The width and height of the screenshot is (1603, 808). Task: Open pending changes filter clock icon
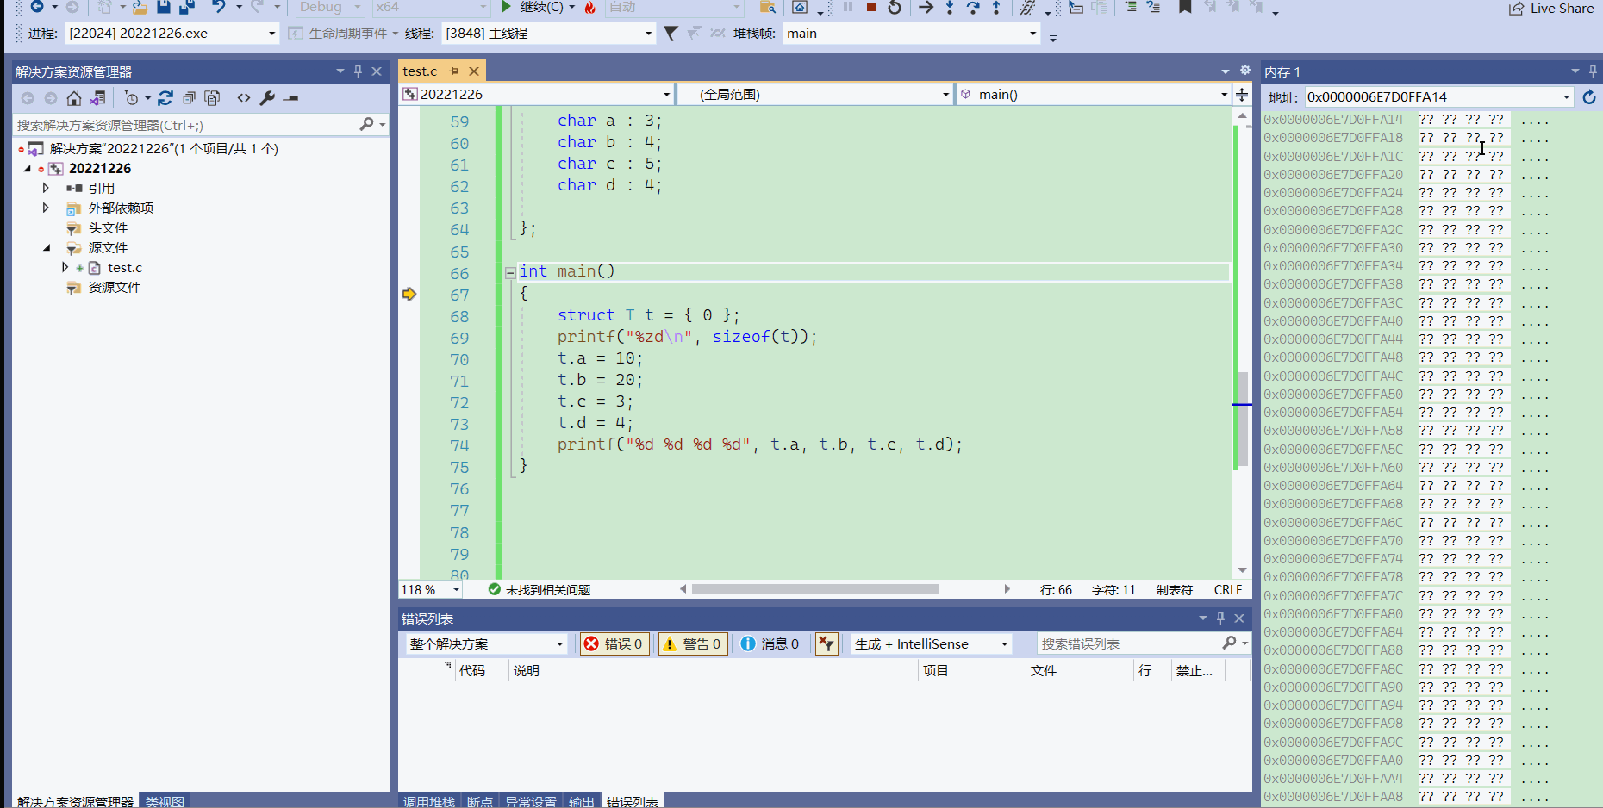coord(132,98)
